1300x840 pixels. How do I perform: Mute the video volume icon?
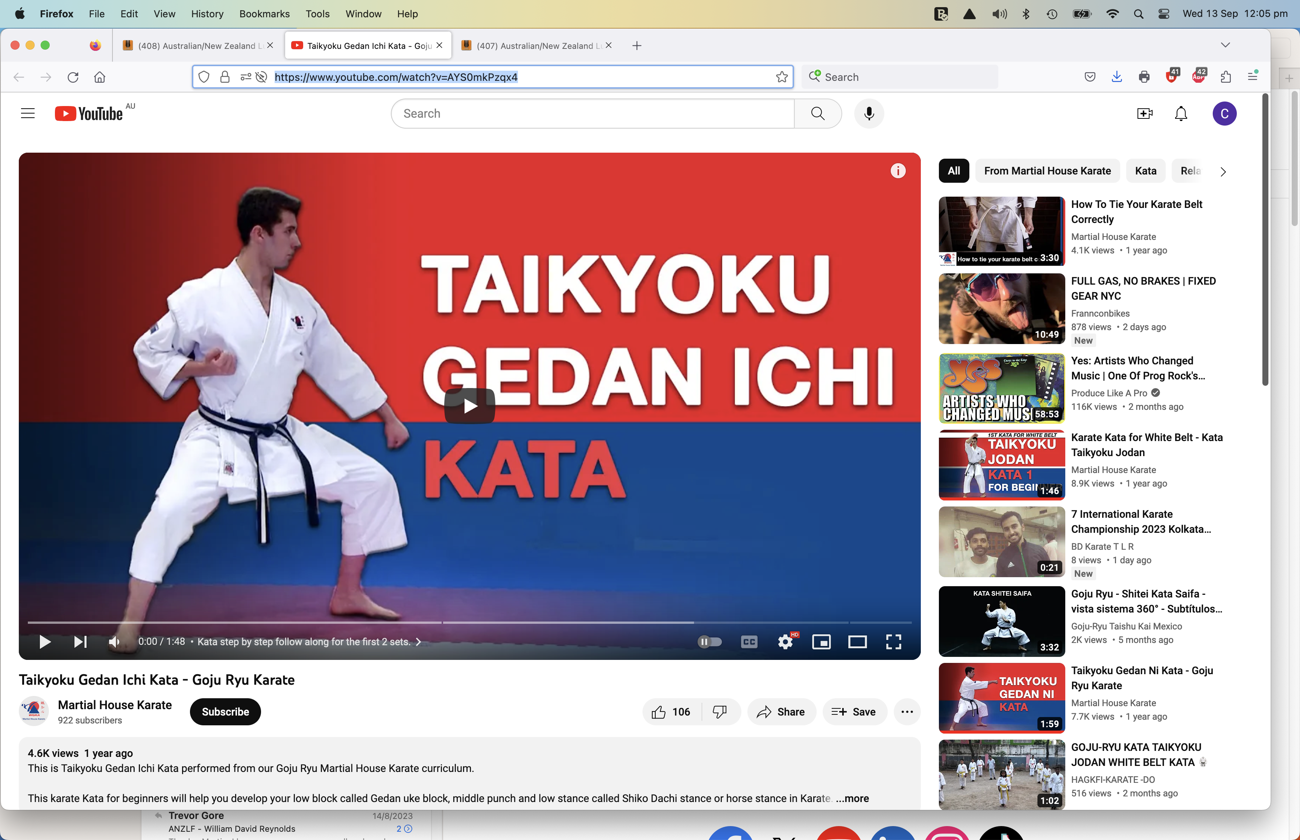(114, 641)
